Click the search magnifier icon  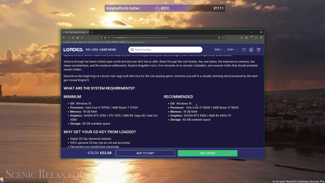coord(132,50)
